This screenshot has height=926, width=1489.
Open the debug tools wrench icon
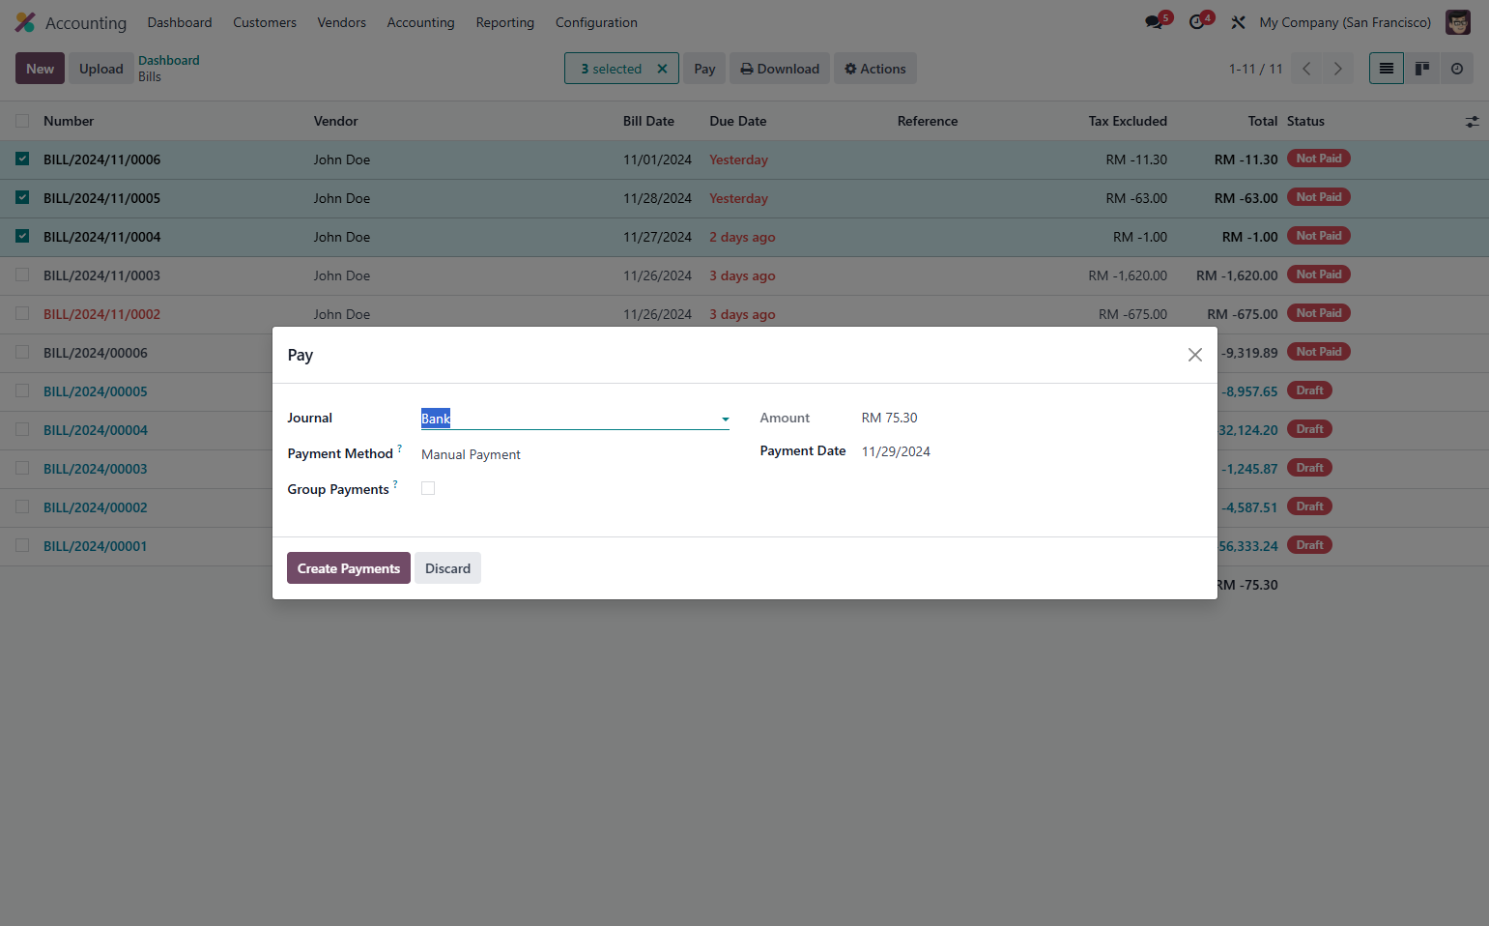tap(1238, 22)
